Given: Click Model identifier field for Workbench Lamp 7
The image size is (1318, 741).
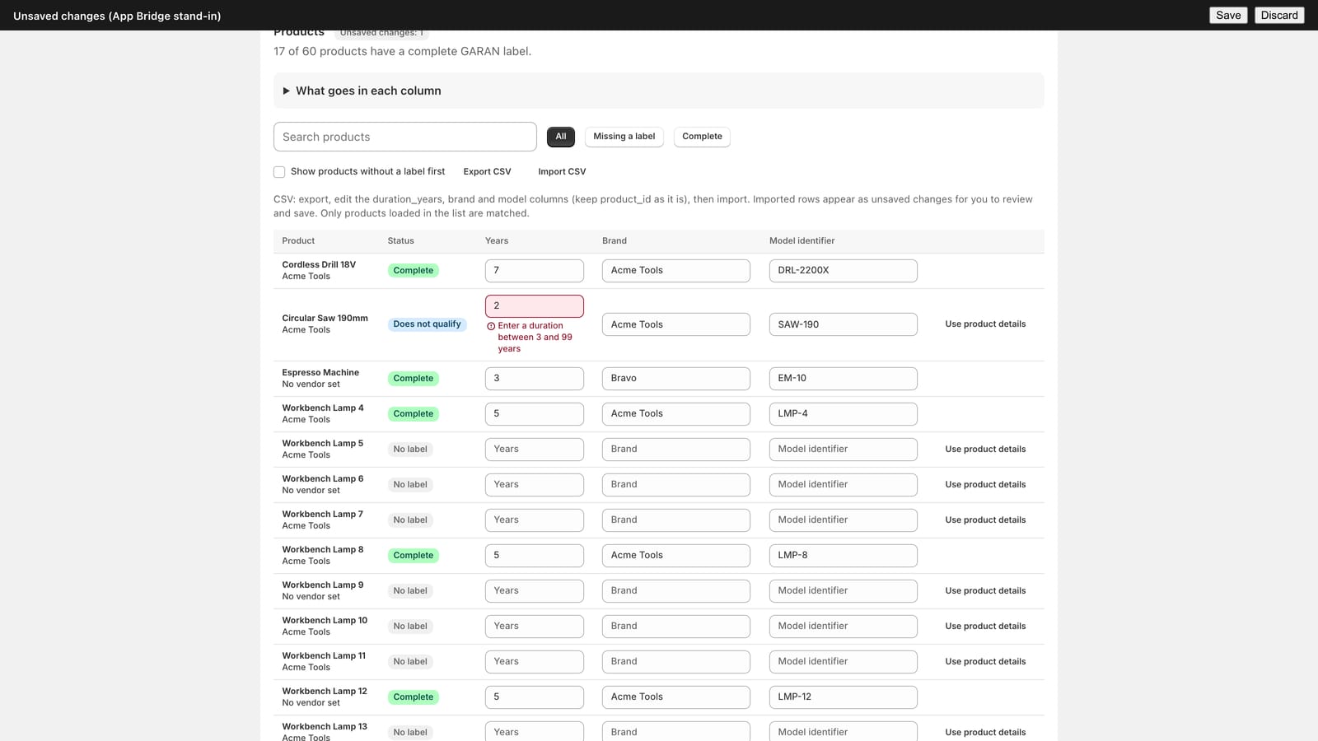Looking at the screenshot, I should (x=844, y=520).
